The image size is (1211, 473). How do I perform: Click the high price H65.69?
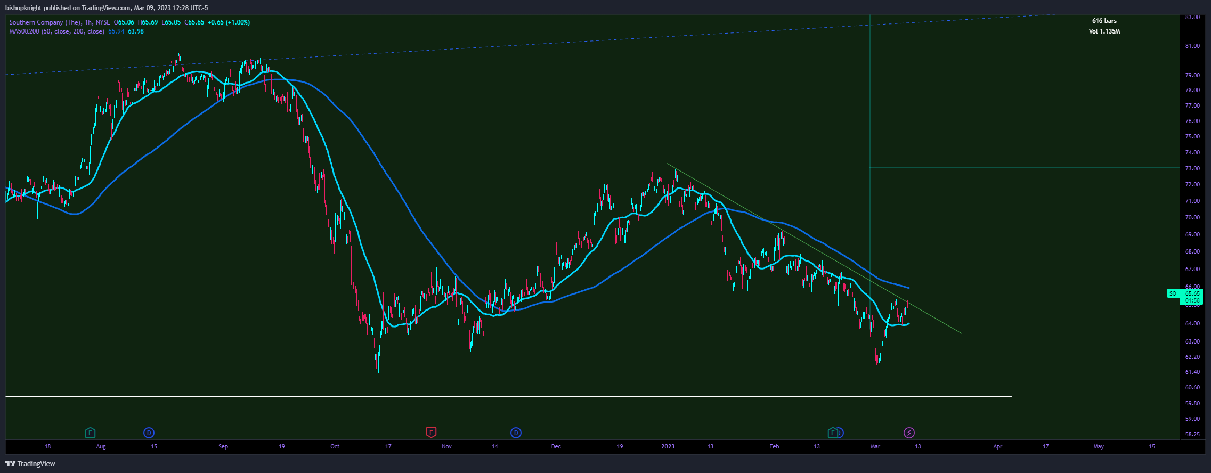point(148,22)
